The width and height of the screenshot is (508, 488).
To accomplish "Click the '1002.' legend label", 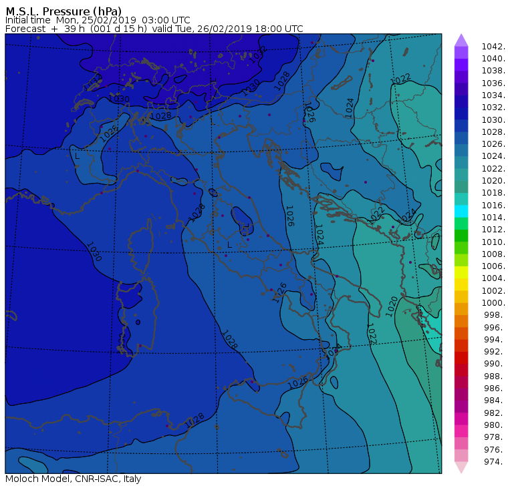I will coord(493,290).
